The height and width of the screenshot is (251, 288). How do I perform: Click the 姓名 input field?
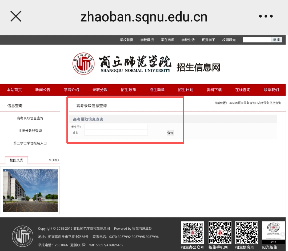[x=116, y=133]
